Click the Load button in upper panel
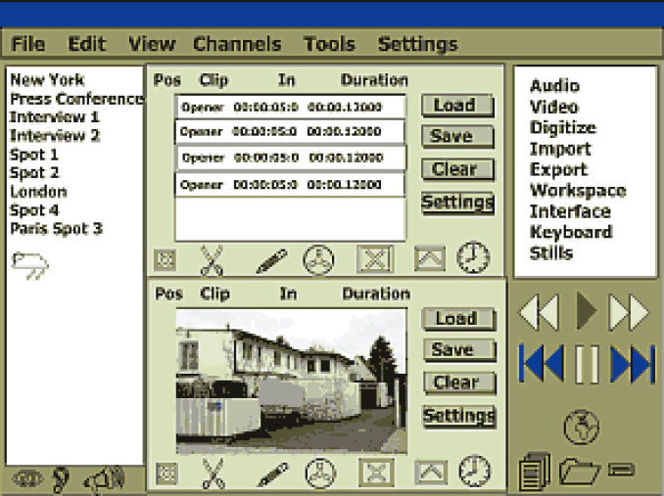Screen dimensions: 664x496 [x=455, y=105]
